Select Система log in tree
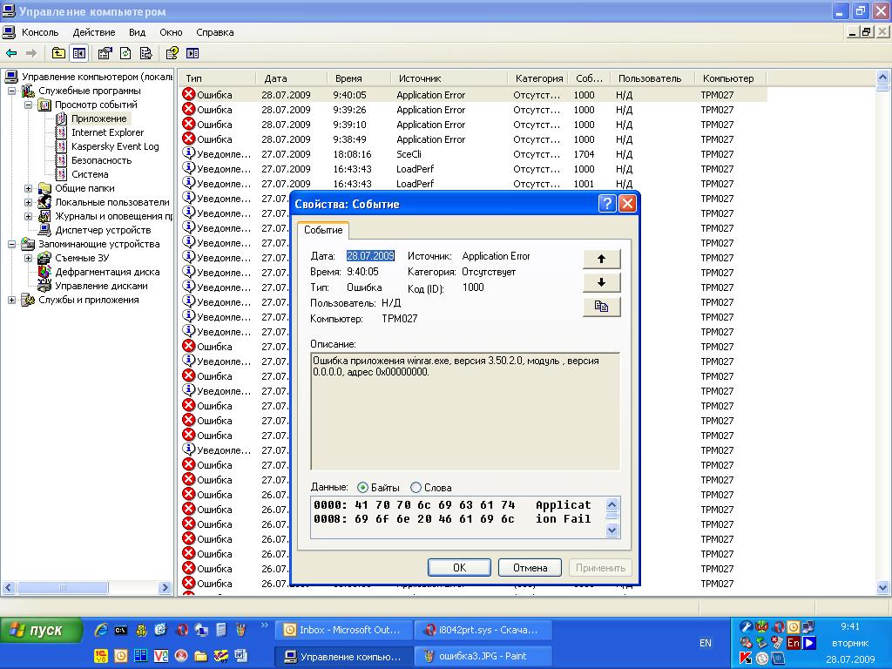This screenshot has height=669, width=892. [90, 174]
